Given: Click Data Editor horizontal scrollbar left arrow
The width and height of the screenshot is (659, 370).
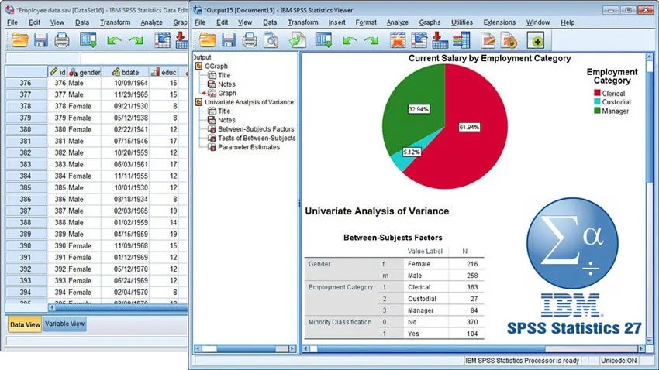Looking at the screenshot, I should [x=51, y=307].
